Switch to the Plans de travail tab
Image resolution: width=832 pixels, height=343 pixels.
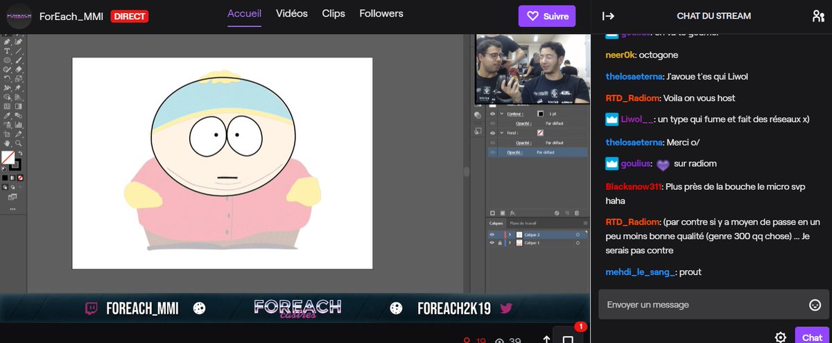523,223
